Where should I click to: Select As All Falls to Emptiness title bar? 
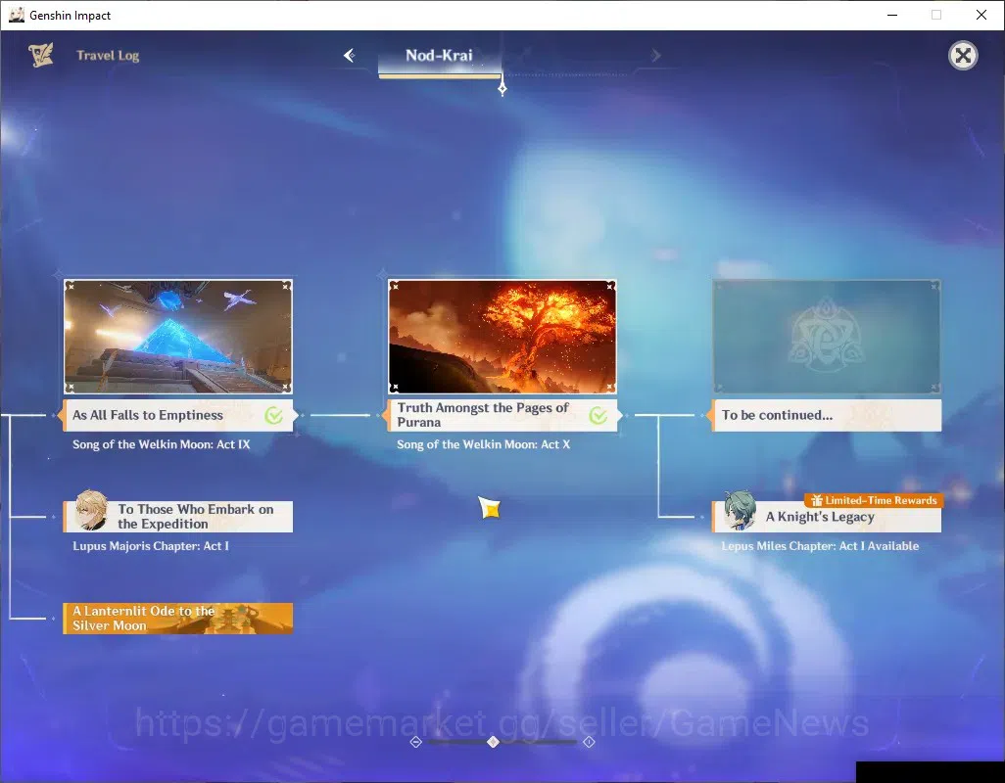(178, 415)
